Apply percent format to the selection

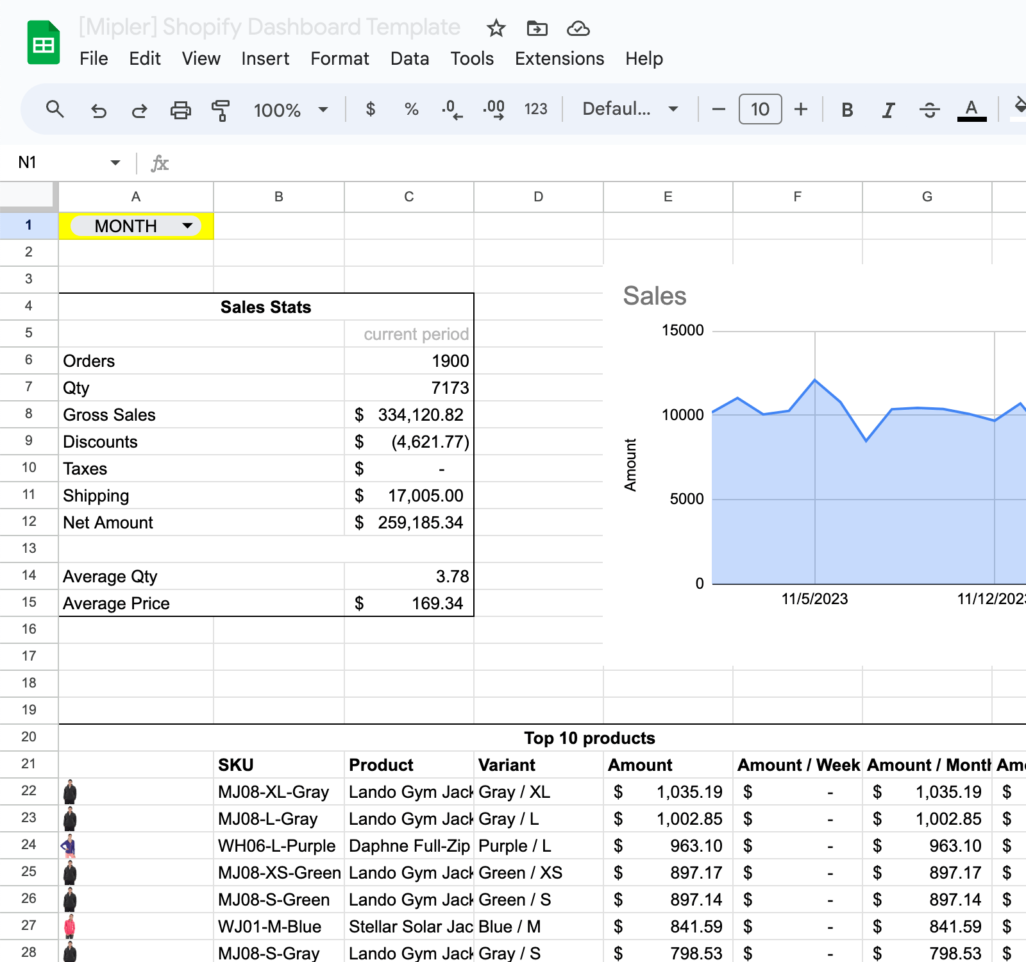point(410,109)
